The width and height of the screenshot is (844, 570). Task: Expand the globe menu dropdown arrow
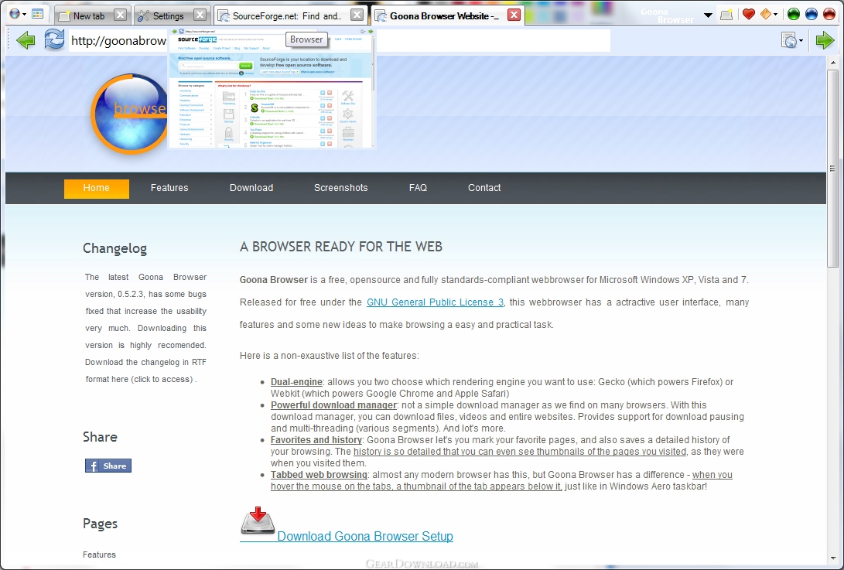24,15
